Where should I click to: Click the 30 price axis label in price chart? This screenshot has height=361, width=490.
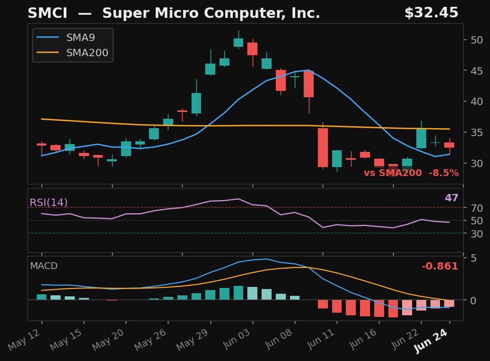tap(476, 163)
